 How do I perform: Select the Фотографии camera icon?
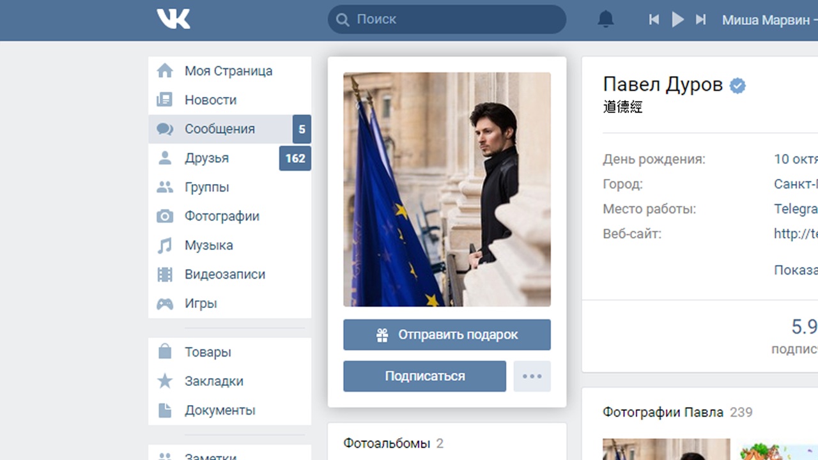[x=165, y=216]
